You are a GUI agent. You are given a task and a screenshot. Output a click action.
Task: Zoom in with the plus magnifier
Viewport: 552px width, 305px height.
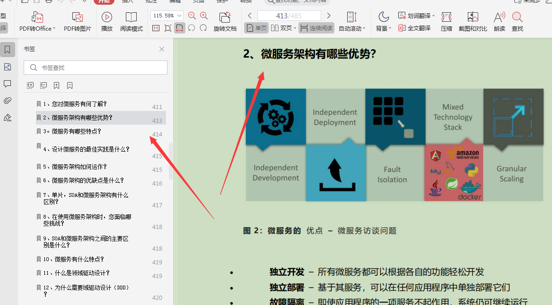[x=204, y=16]
